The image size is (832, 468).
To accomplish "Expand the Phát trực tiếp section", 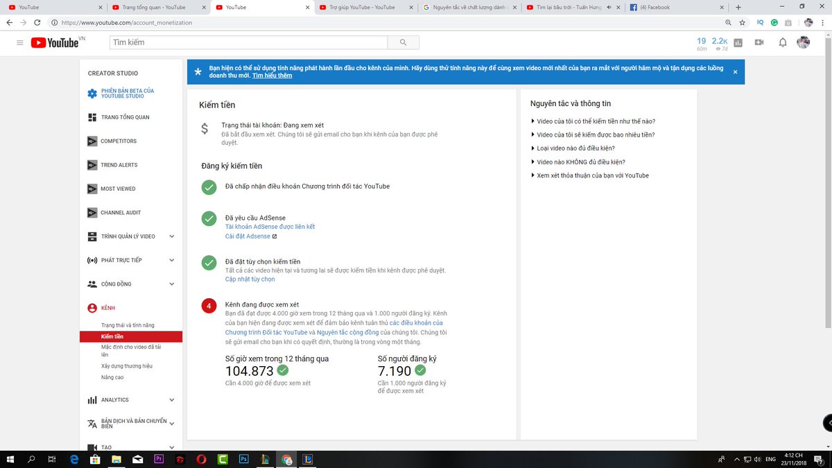I will 172,260.
